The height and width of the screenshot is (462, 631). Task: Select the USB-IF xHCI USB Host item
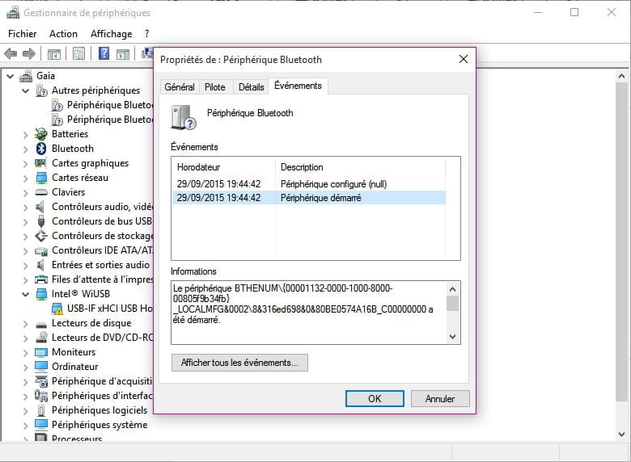tap(103, 309)
